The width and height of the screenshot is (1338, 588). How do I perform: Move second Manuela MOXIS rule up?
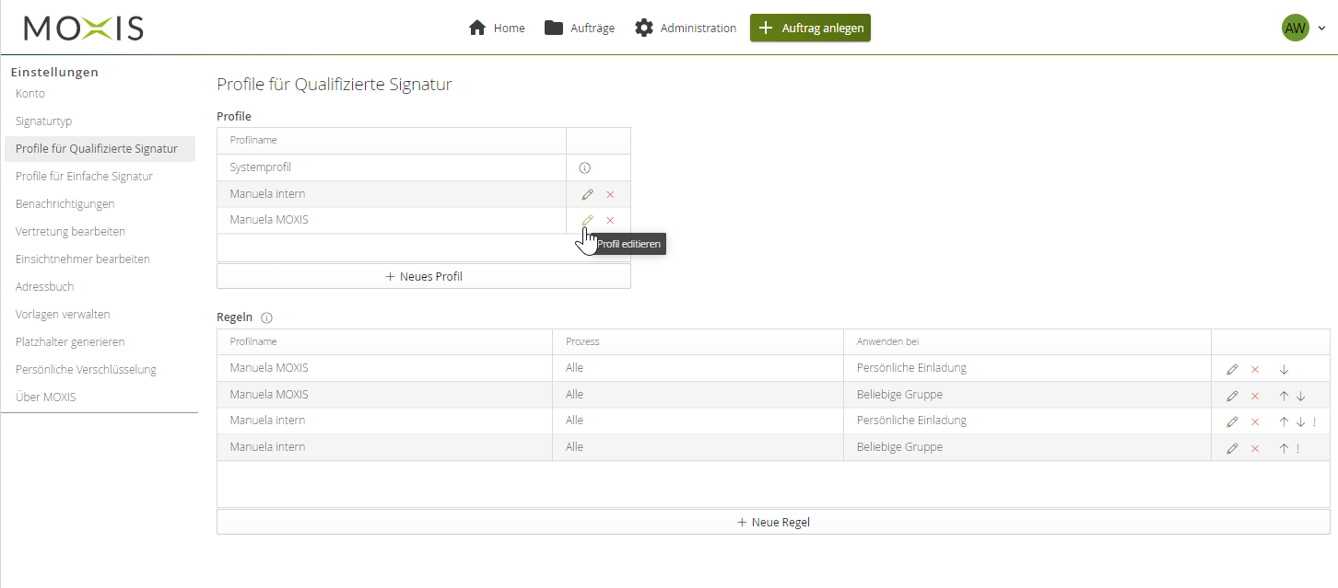pos(1283,396)
